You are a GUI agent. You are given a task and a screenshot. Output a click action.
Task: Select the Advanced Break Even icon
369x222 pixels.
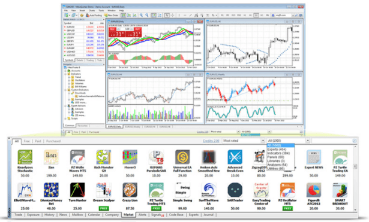(x=235, y=157)
